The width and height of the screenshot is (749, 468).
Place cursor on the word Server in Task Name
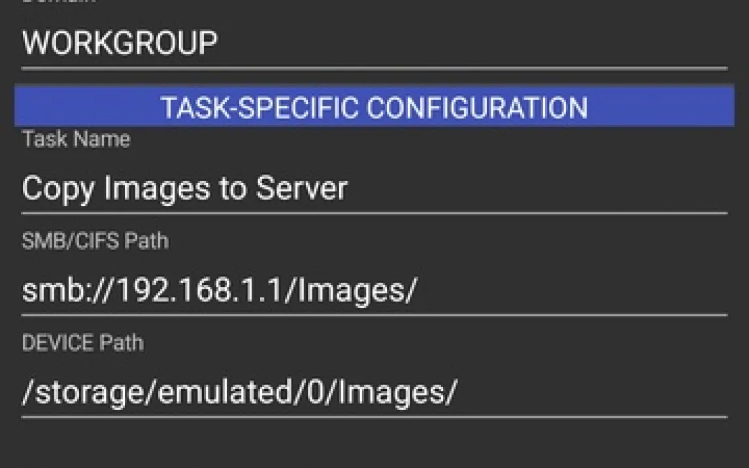pyautogui.click(x=301, y=189)
